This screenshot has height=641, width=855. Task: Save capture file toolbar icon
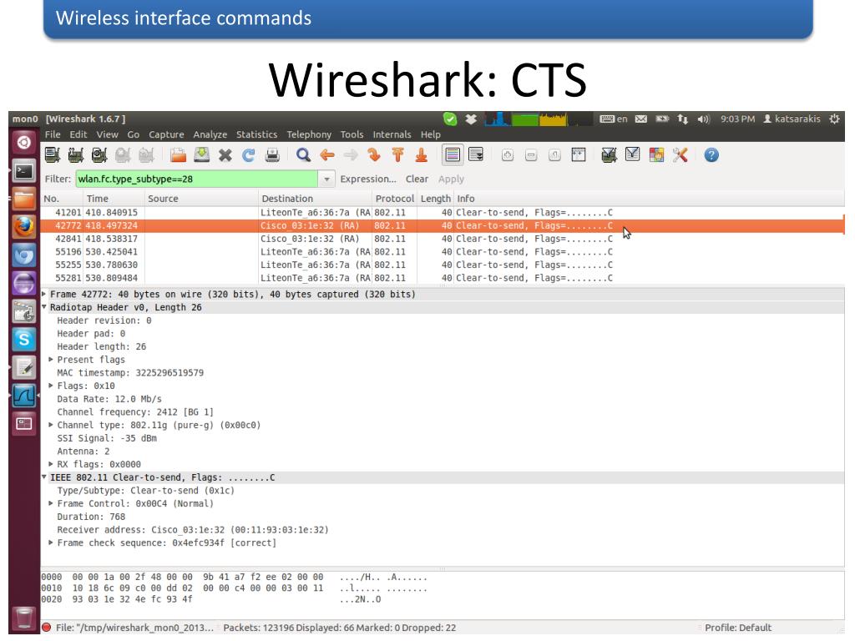(x=202, y=155)
